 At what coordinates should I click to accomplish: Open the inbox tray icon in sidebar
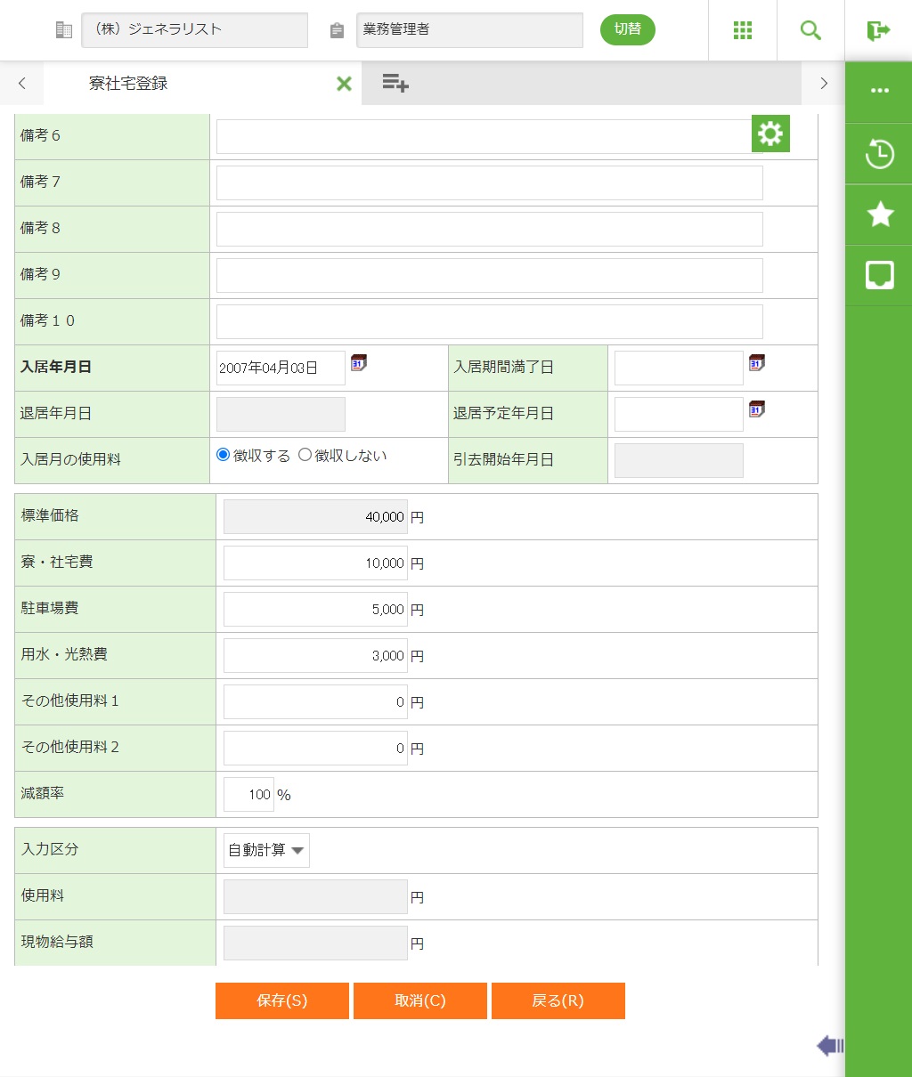pos(879,275)
